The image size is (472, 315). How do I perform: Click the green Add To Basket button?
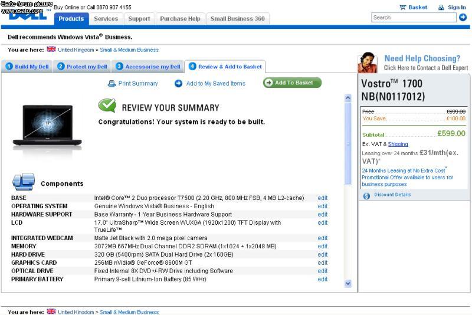[292, 83]
